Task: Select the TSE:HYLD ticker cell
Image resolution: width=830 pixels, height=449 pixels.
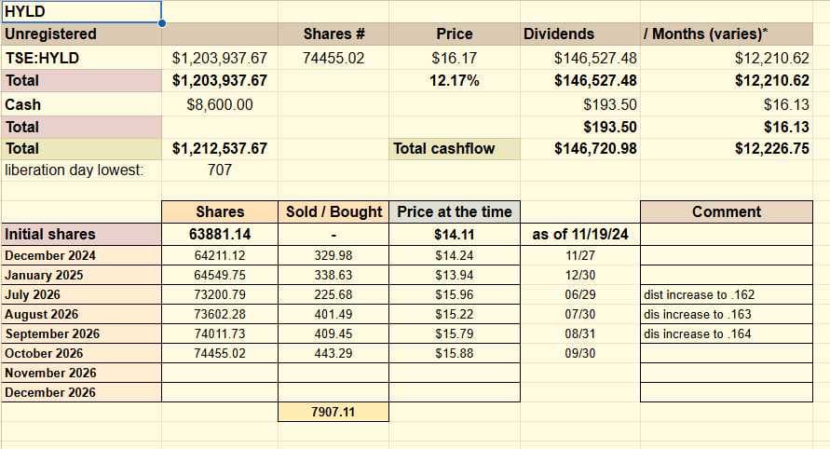Action: [82, 58]
